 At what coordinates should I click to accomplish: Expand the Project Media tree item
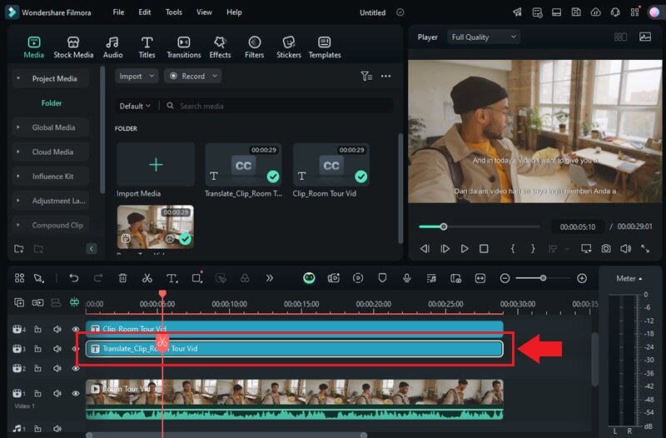18,78
